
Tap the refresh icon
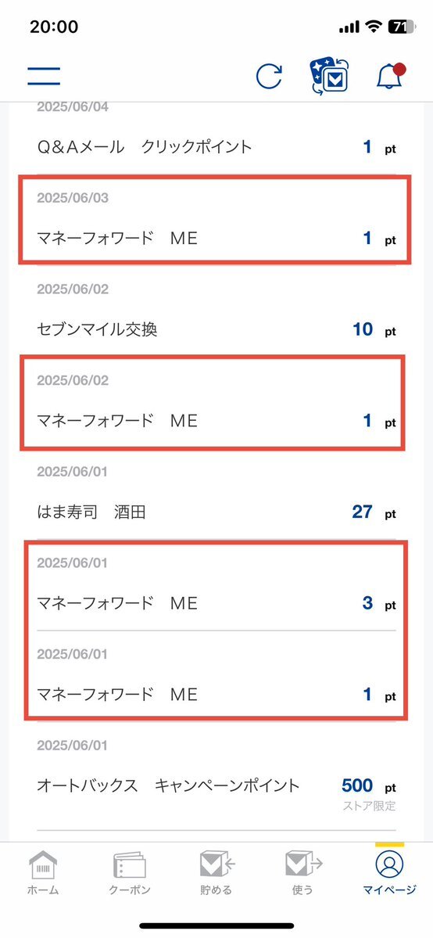[x=269, y=77]
